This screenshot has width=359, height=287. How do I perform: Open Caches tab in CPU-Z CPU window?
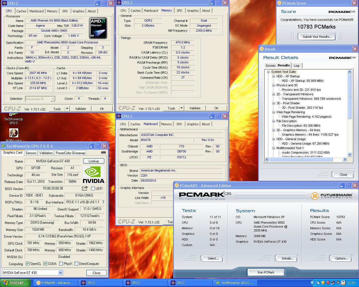click(21, 11)
